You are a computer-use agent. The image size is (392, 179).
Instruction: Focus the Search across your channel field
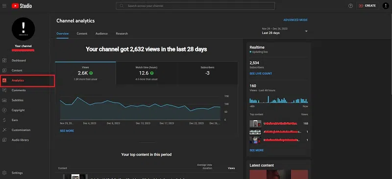[195, 6]
